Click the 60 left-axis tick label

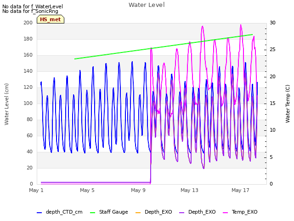(x=29, y=135)
